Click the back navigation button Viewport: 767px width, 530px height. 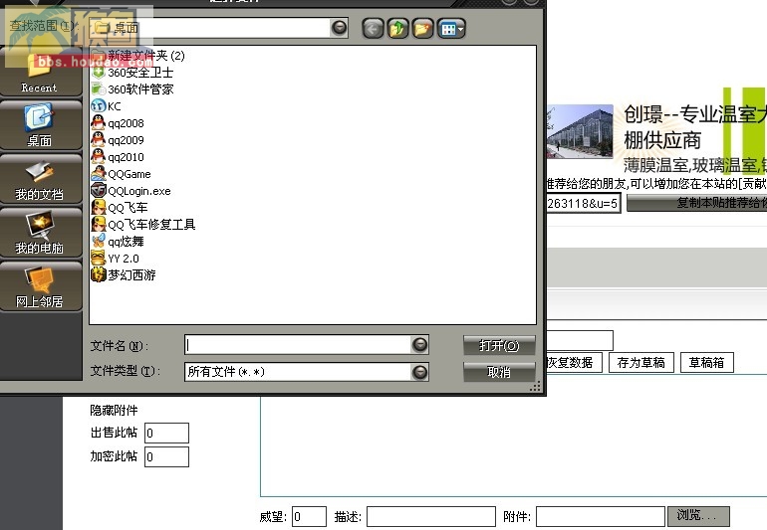coord(373,28)
